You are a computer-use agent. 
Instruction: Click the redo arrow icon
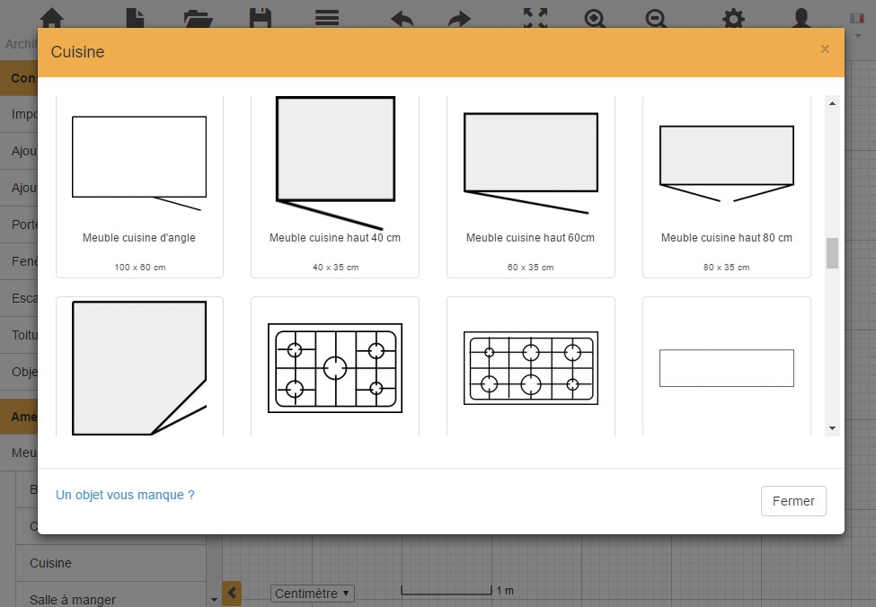[x=459, y=18]
